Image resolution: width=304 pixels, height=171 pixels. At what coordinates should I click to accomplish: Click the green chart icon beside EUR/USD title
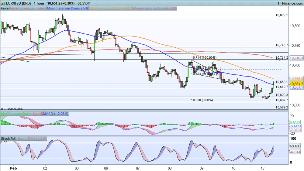pos(3,3)
